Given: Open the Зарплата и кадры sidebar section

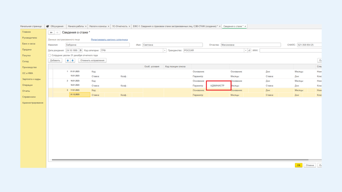Looking at the screenshot, I should tap(31, 79).
